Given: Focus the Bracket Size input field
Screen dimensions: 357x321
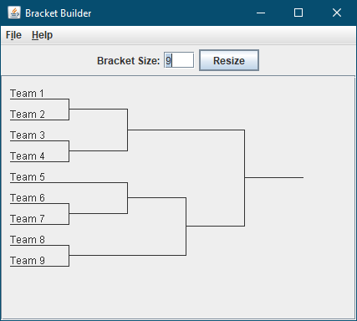Looking at the screenshot, I should point(179,60).
